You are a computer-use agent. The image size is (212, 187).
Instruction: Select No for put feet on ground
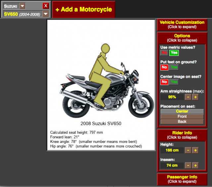(164, 67)
